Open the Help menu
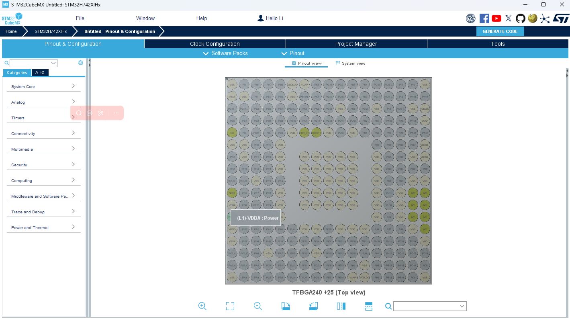The image size is (570, 319). click(202, 18)
